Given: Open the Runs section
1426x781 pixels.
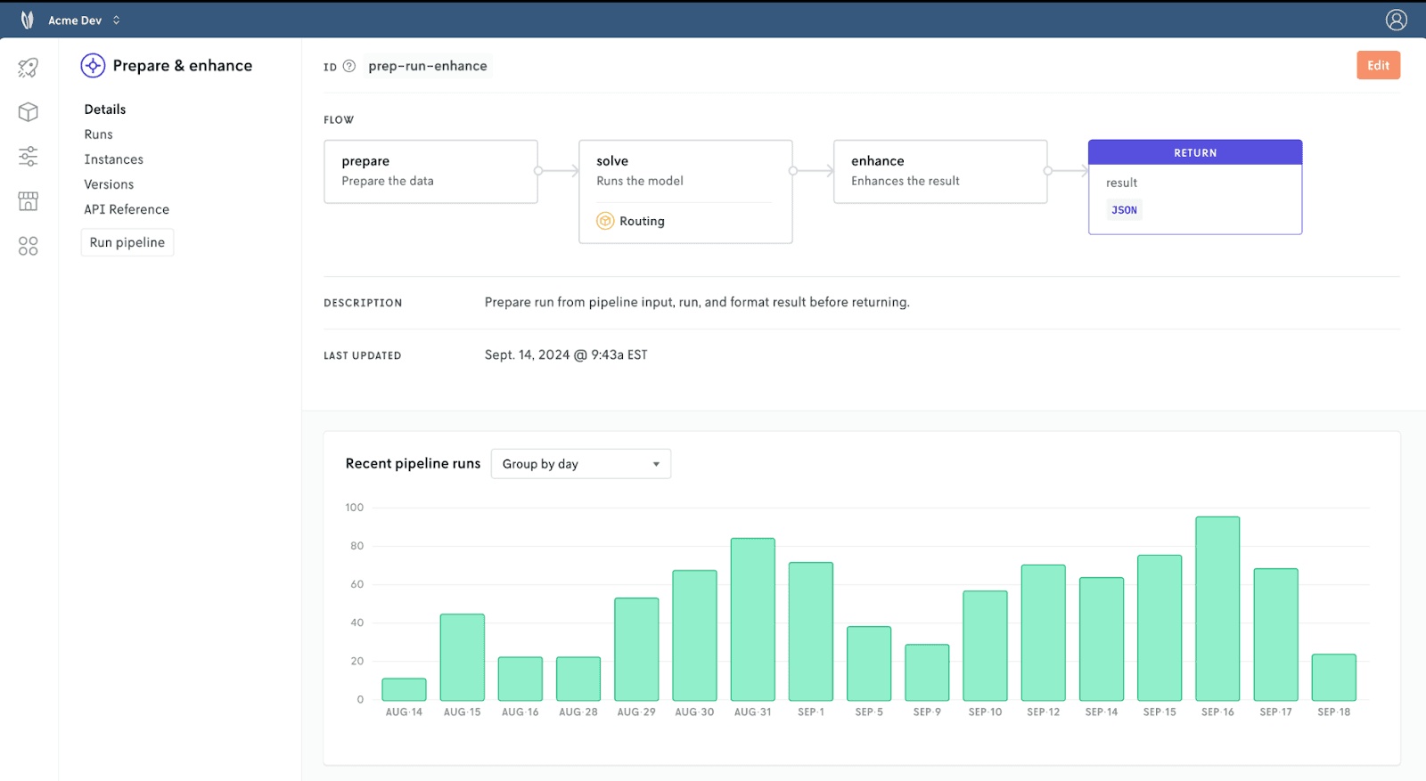Looking at the screenshot, I should (x=99, y=134).
